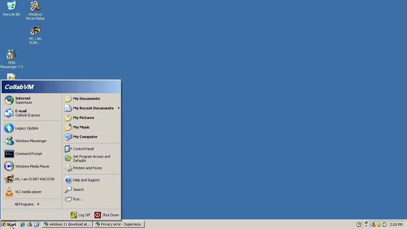407x229 pixels.
Task: Start Windows Messenger from Start menu
Action: click(32, 141)
